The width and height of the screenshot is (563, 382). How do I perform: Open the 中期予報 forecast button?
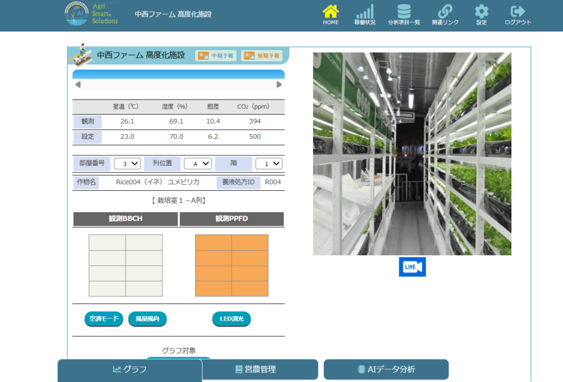[x=216, y=56]
